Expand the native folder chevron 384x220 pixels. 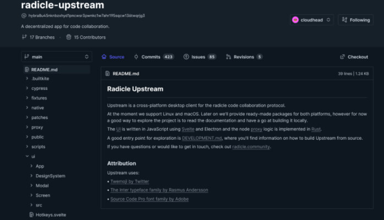click(x=27, y=107)
